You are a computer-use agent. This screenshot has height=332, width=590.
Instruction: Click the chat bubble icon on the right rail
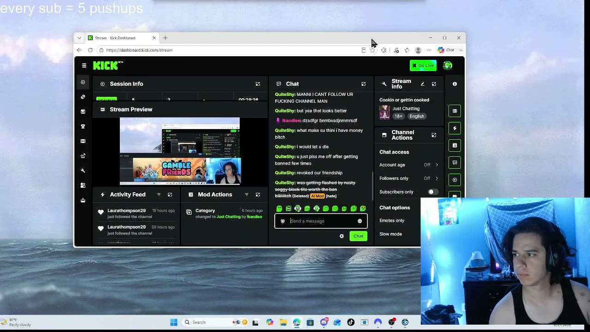(454, 162)
